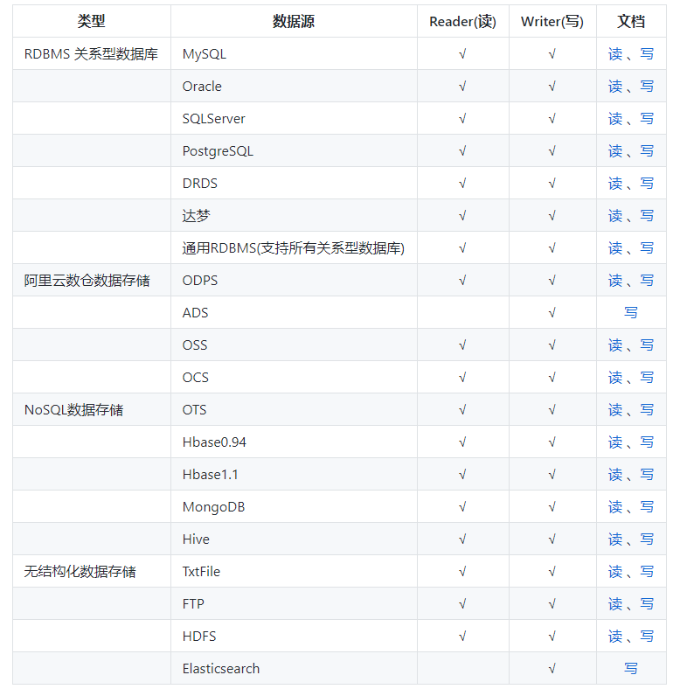Select the NoSQL数据存储 cell
Image resolution: width=680 pixels, height=689 pixels.
(92, 410)
